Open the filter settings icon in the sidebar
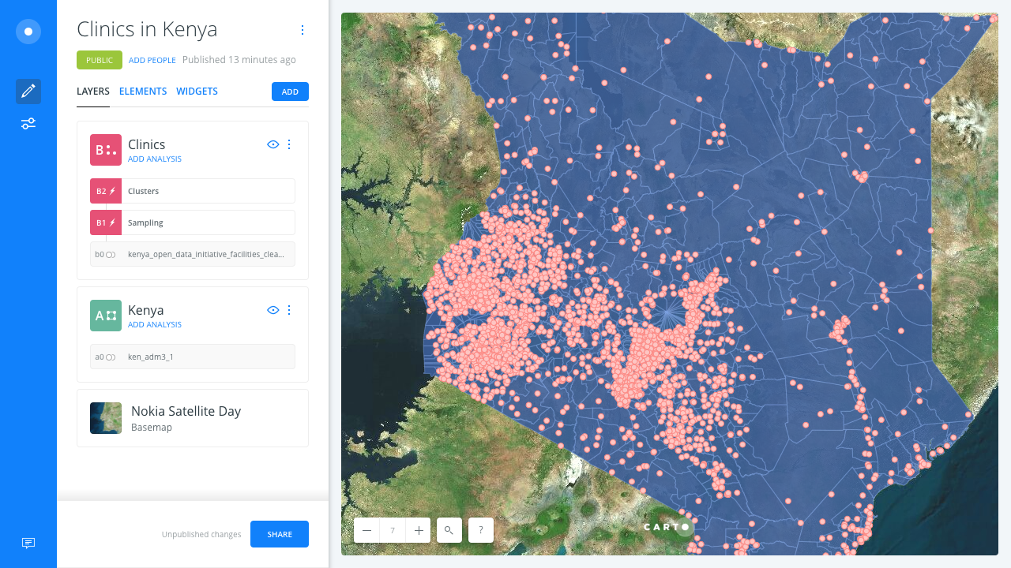 tap(28, 123)
